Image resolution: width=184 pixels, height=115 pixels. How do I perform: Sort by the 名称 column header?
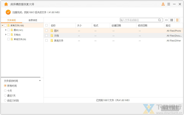pyautogui.click(x=63, y=25)
